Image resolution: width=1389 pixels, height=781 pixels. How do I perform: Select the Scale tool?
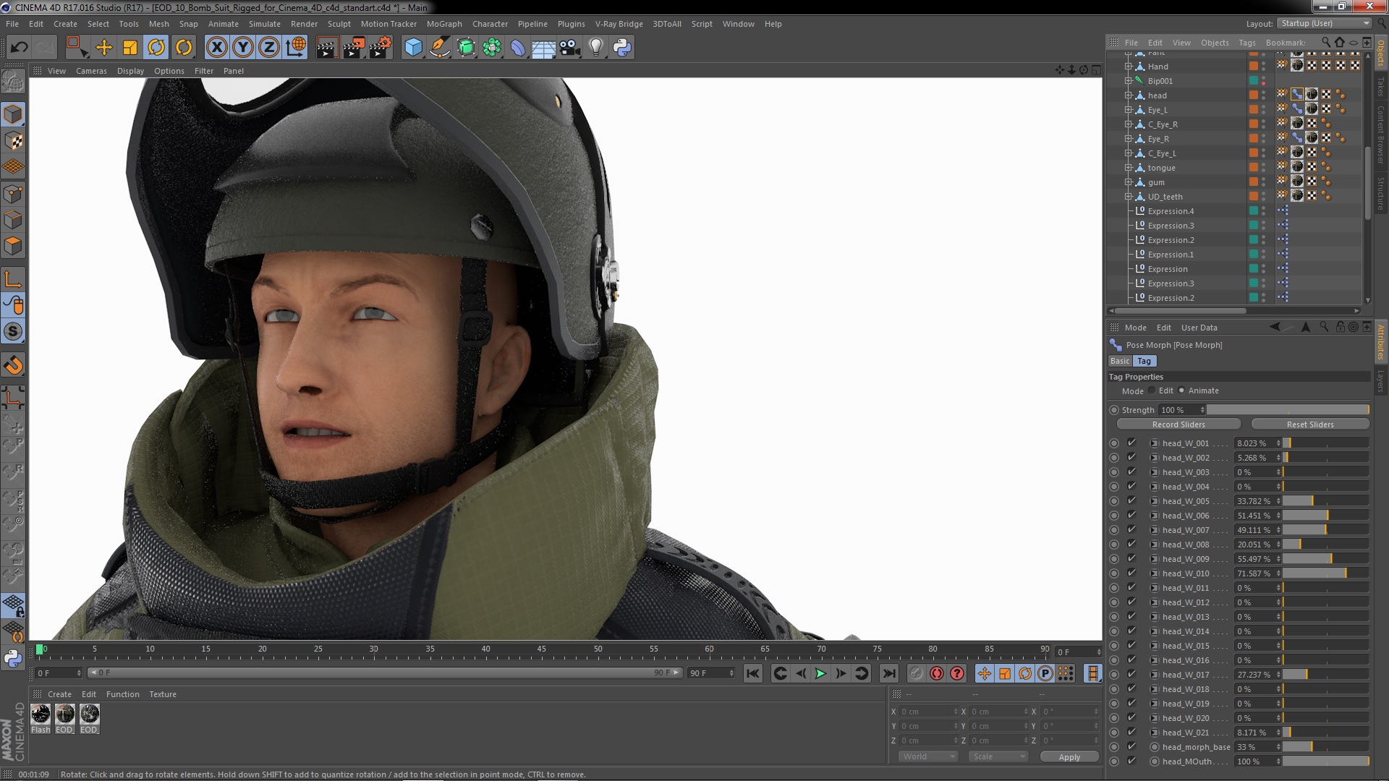click(x=130, y=48)
